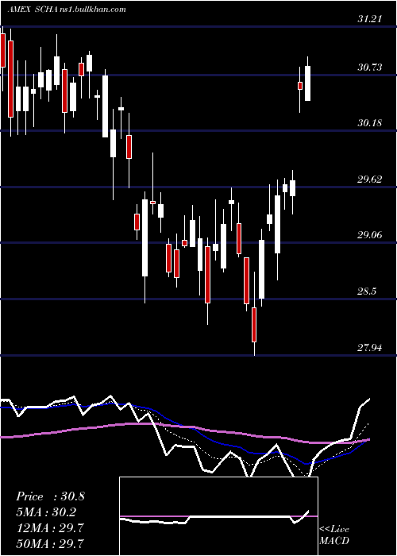Click the 'AMEX SCHA ns1.bullkhan.com' chart title
Screen dimensions: 397x556
tap(67, 10)
